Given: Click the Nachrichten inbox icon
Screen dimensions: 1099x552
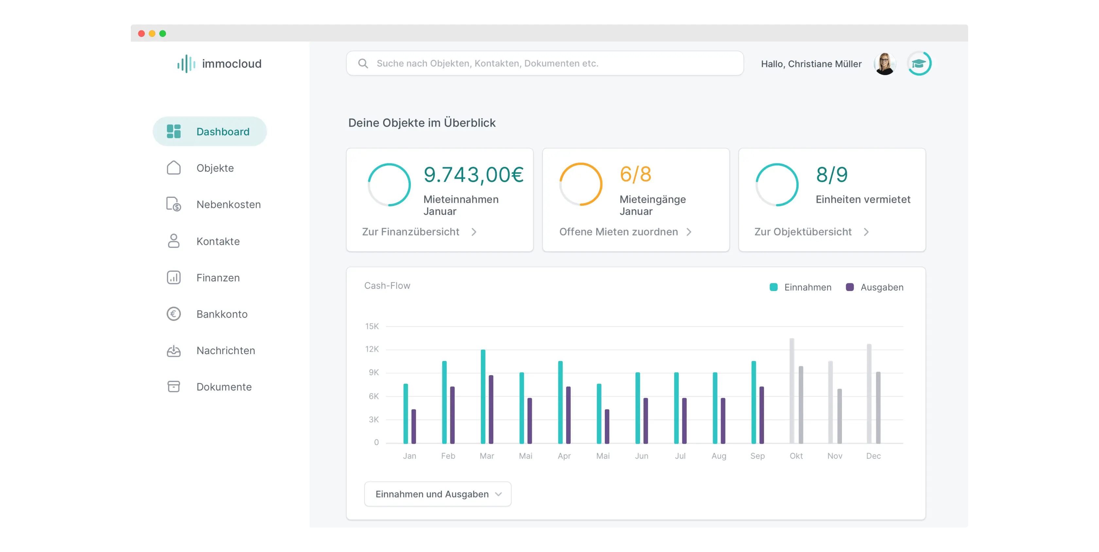Looking at the screenshot, I should [x=173, y=350].
